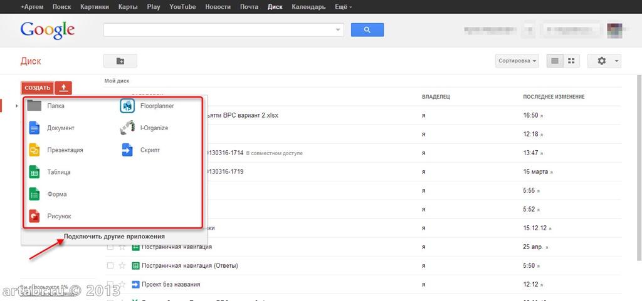
Task: Open the file ending in 0130316-1719
Action: tap(225, 172)
